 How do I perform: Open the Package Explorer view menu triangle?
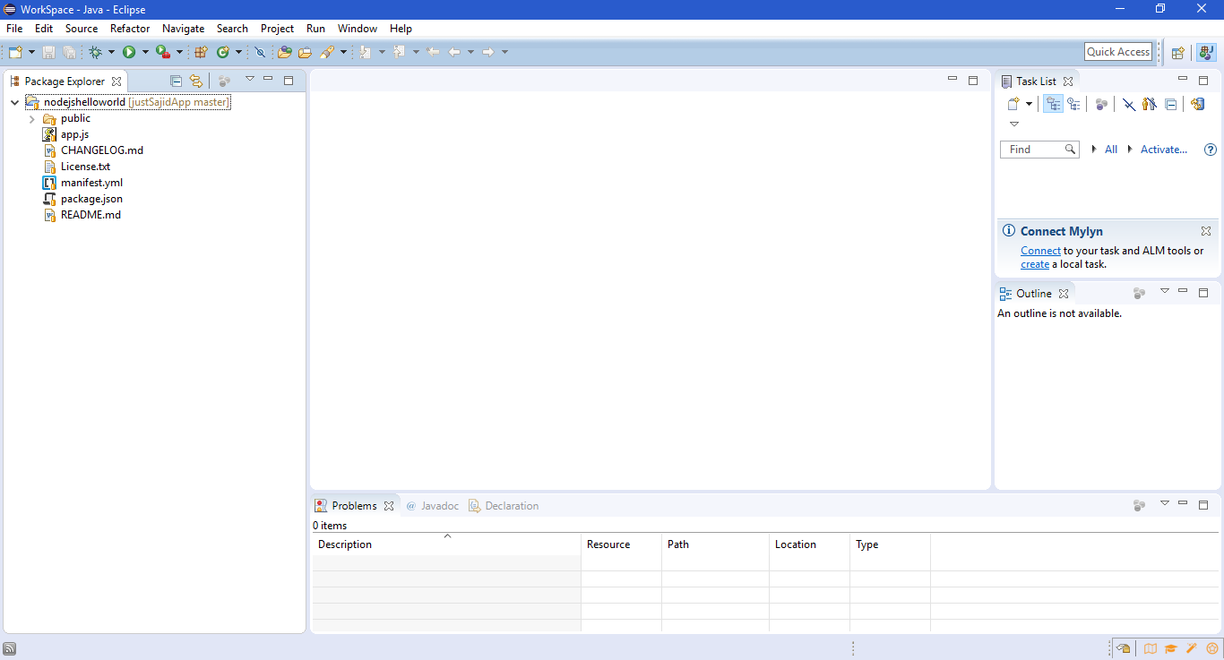[250, 79]
